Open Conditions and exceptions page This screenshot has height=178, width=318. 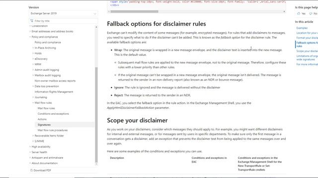coord(53,114)
